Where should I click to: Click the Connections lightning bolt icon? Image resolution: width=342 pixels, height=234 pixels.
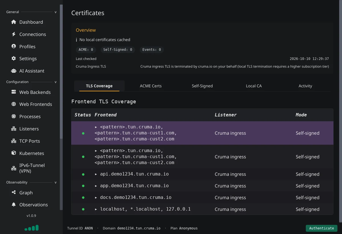(14, 34)
